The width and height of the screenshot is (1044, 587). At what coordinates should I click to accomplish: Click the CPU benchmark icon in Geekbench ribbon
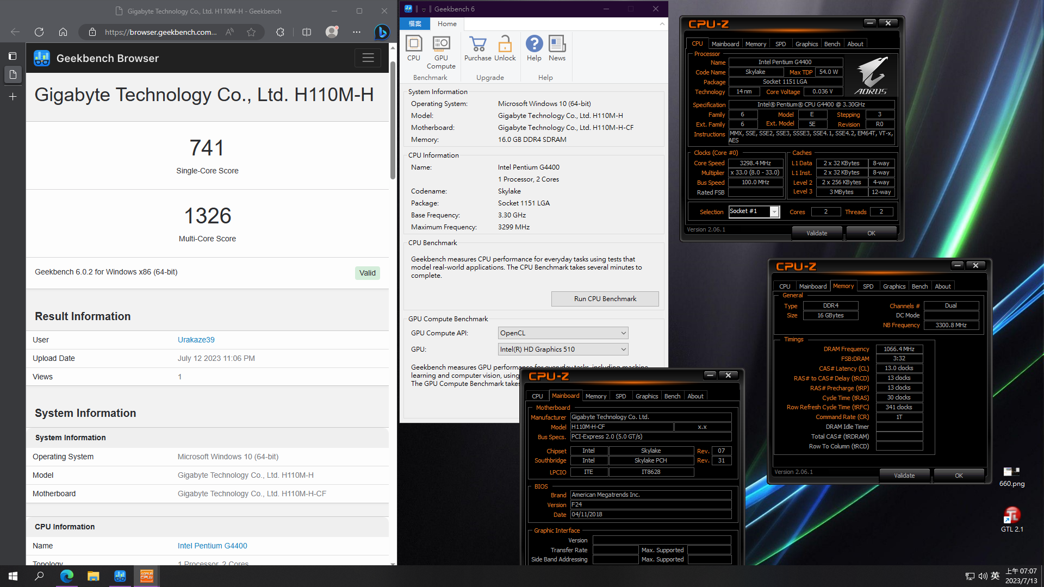point(414,48)
